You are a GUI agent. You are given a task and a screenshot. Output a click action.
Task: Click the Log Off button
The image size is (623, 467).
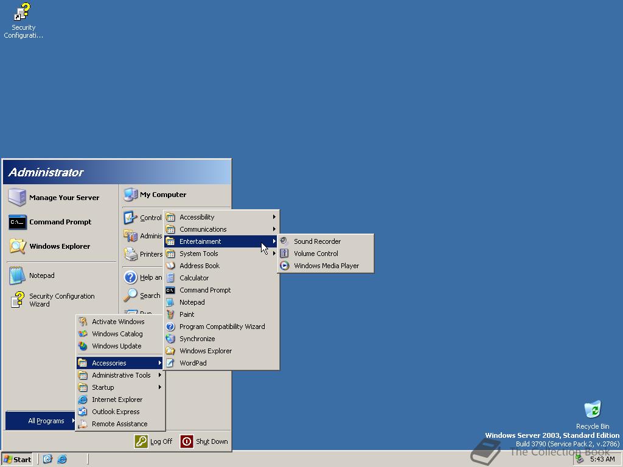point(153,441)
